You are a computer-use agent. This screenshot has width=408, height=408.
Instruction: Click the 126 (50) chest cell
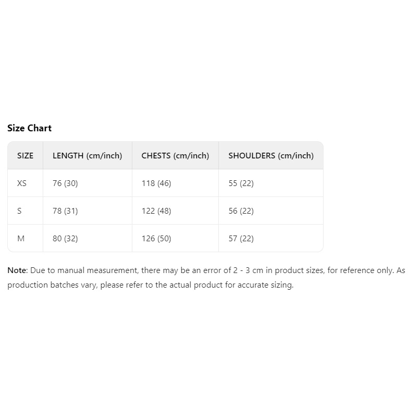[x=156, y=238]
